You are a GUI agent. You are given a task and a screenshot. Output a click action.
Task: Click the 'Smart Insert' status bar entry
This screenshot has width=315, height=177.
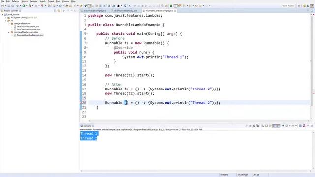point(243,175)
